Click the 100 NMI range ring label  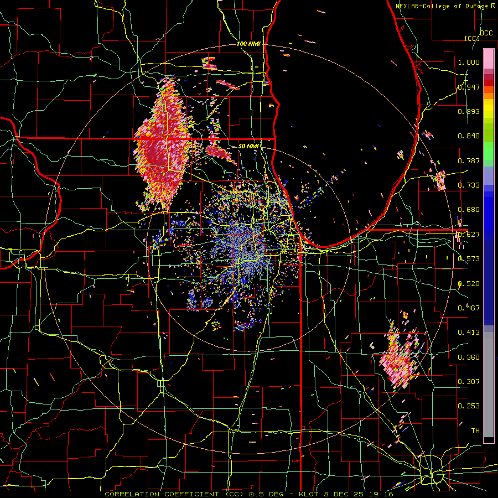click(248, 44)
